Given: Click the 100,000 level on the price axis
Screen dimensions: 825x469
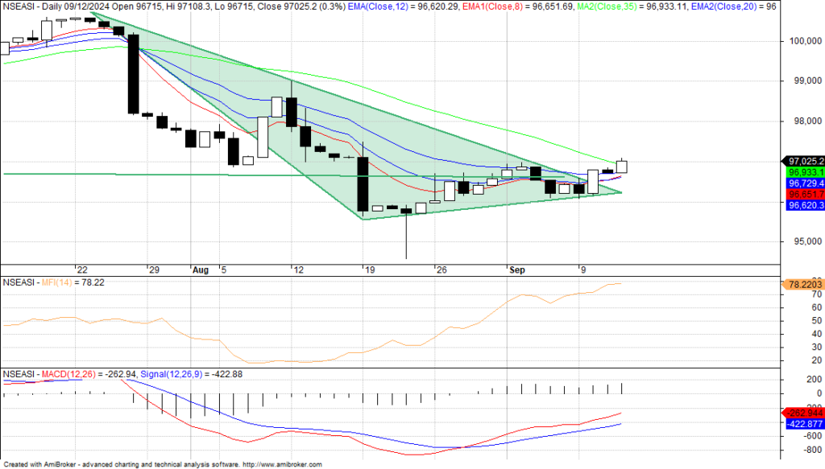Looking at the screenshot, I should pyautogui.click(x=806, y=41).
